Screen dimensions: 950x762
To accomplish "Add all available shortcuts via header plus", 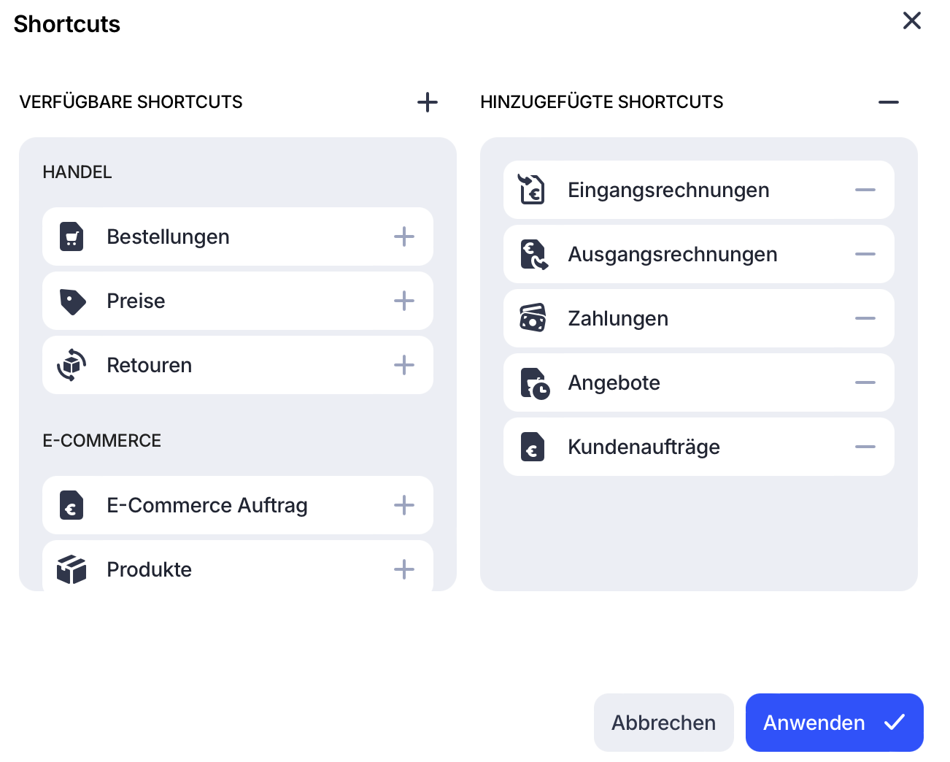I will [428, 102].
